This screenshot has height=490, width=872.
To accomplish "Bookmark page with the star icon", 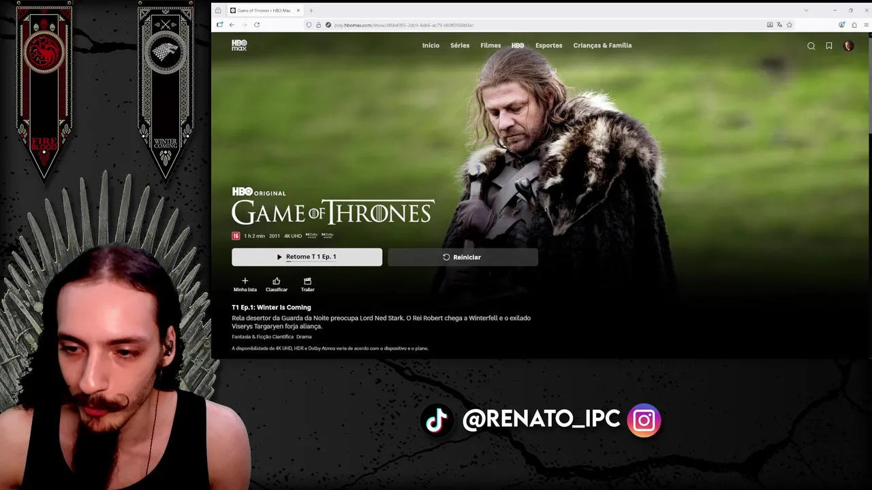I will (x=790, y=24).
